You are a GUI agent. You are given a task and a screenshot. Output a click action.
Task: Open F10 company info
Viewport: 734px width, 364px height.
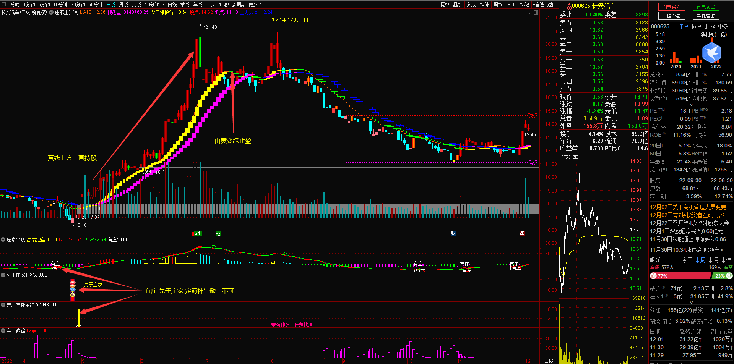pyautogui.click(x=512, y=5)
